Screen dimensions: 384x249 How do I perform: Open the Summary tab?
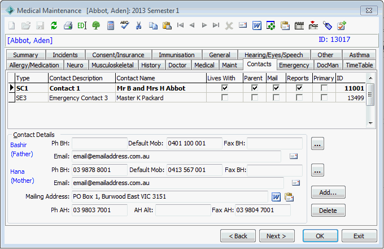26,55
